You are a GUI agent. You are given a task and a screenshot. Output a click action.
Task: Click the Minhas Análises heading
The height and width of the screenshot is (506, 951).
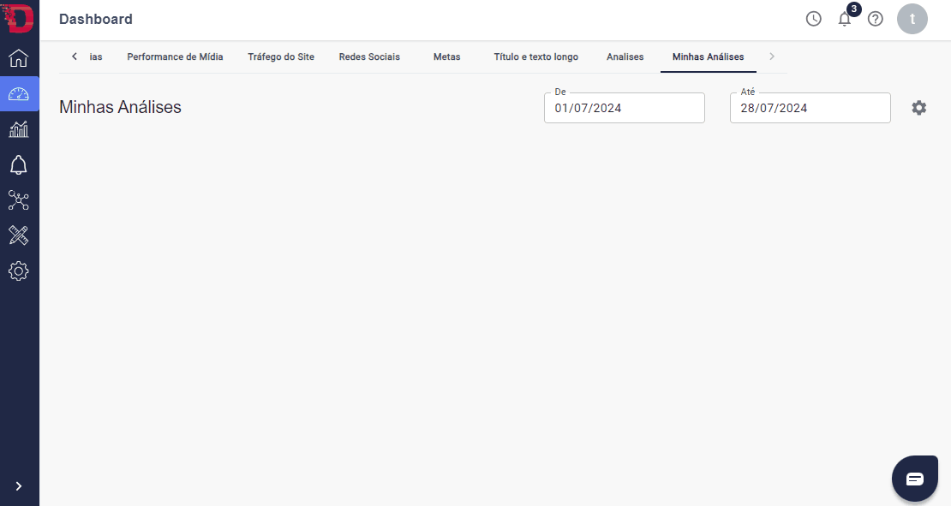click(120, 107)
